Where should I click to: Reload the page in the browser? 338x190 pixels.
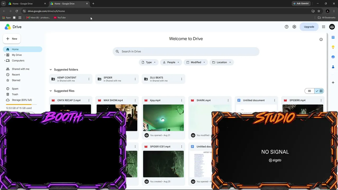tap(17, 11)
